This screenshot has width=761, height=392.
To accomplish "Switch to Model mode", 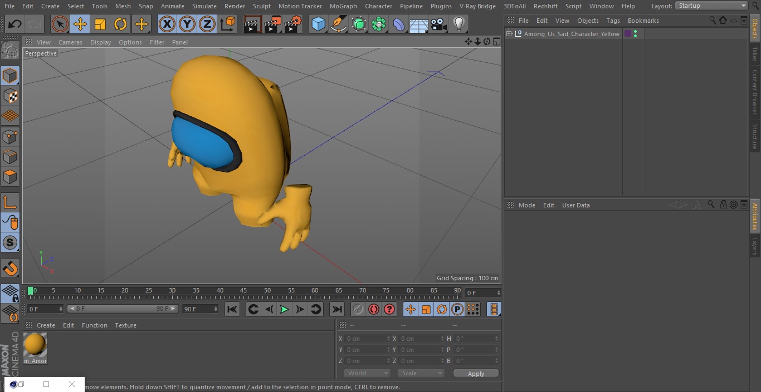I will point(10,76).
